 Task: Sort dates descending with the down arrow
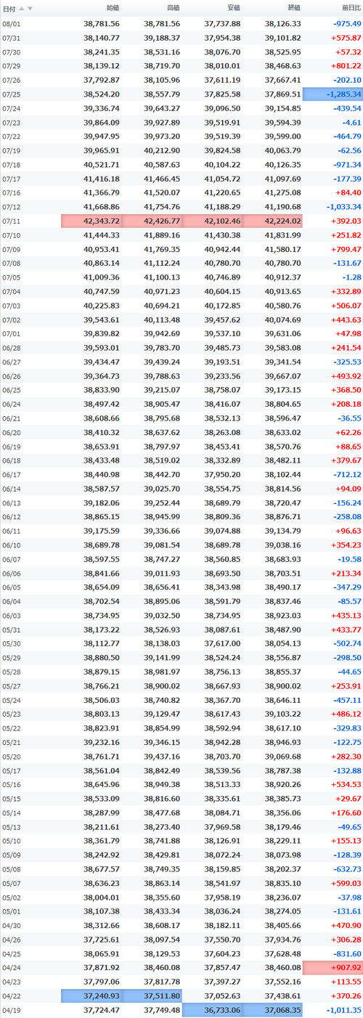pyautogui.click(x=30, y=8)
